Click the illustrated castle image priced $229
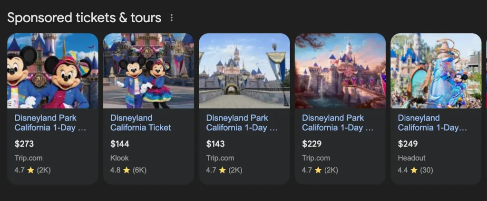This screenshot has width=487, height=201. (340, 71)
